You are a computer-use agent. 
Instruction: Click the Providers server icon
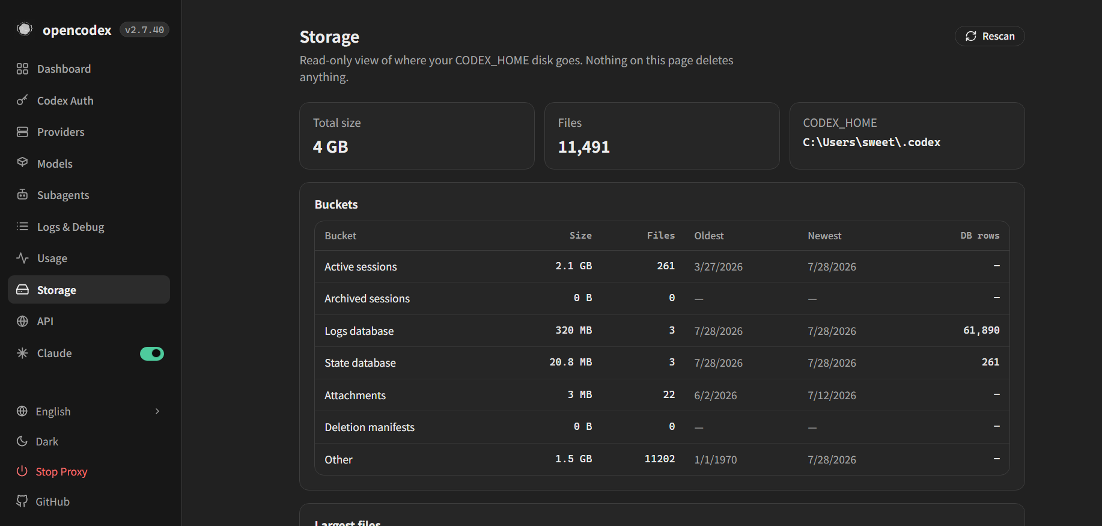click(x=22, y=132)
